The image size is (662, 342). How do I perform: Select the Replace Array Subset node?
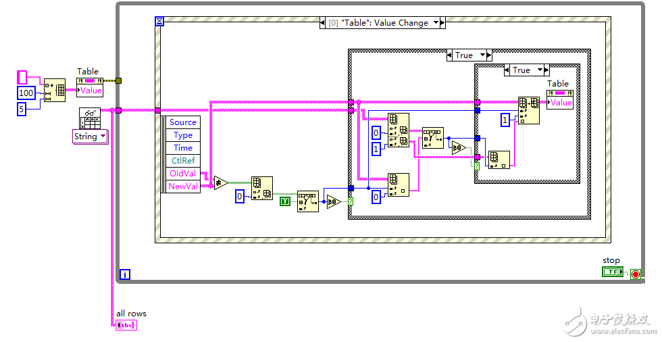coord(528,110)
